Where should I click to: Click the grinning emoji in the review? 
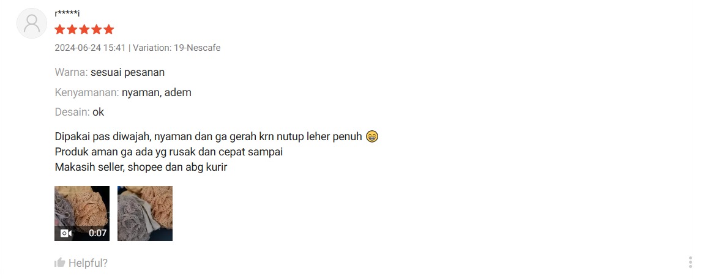coord(372,136)
